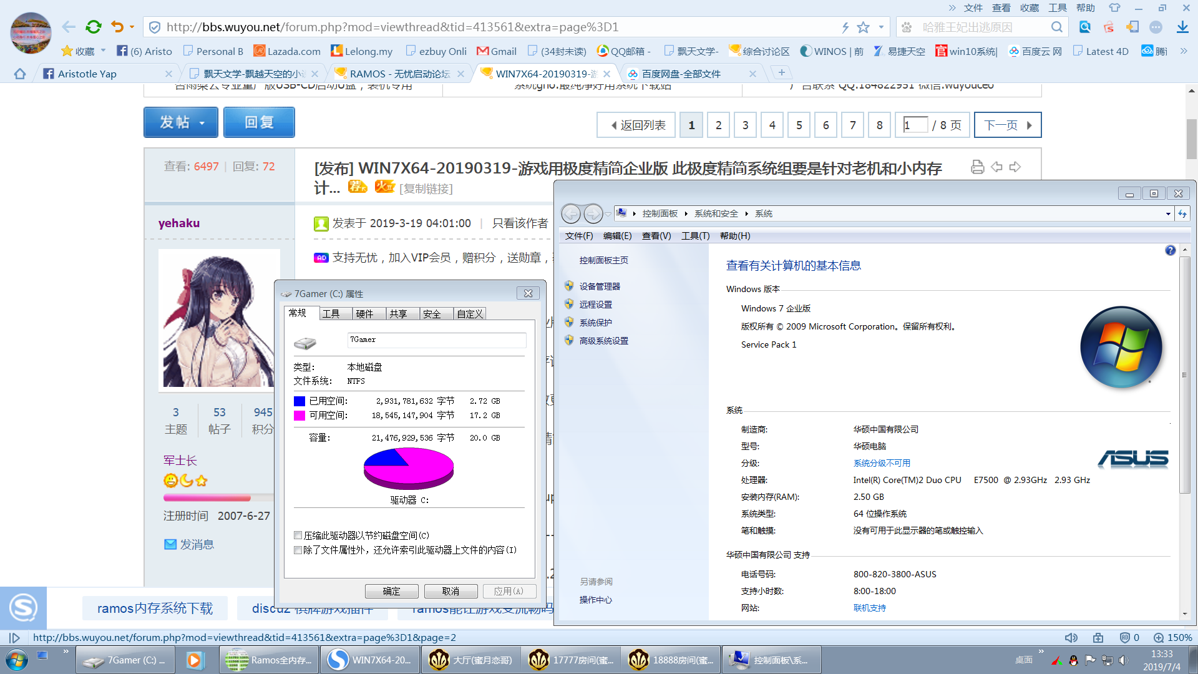This screenshot has width=1198, height=674.
Task: Click refresh button beside control panel address bar
Action: pos(1182,214)
